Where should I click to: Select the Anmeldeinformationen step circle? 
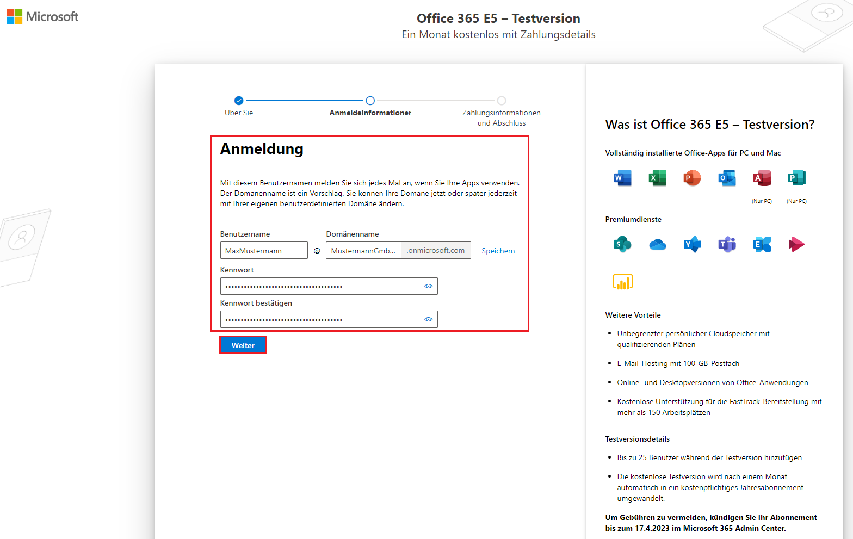click(370, 101)
